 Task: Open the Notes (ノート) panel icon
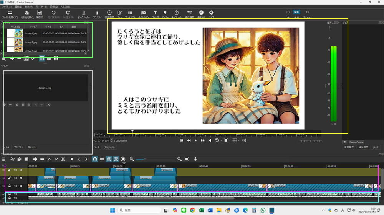pos(119,13)
